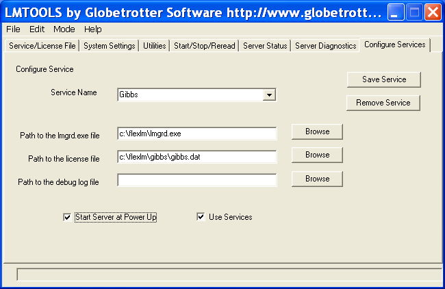Click the license file path input field
445x289 pixels.
196,157
